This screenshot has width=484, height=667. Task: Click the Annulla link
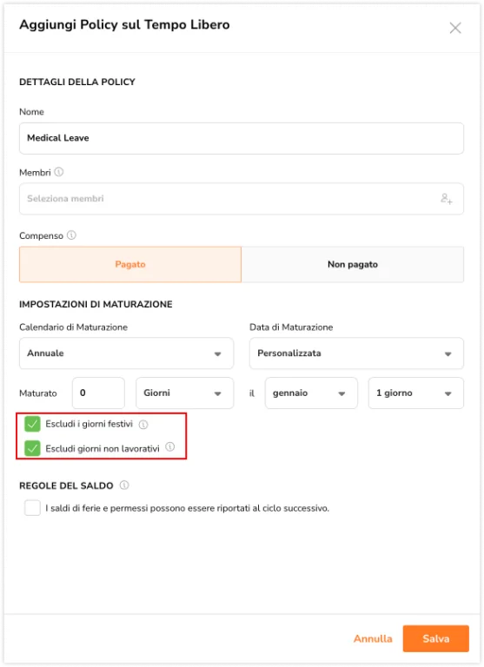(373, 638)
